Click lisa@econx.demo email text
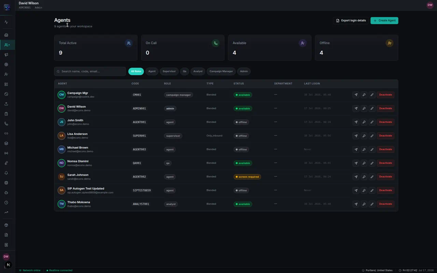Viewport: 437px width, 273px height. [77, 138]
